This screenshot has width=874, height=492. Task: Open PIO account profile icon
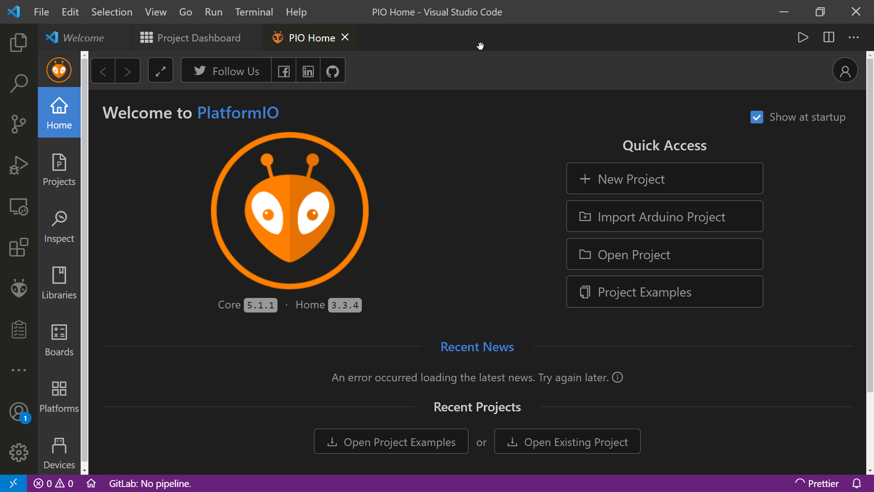[x=845, y=71]
